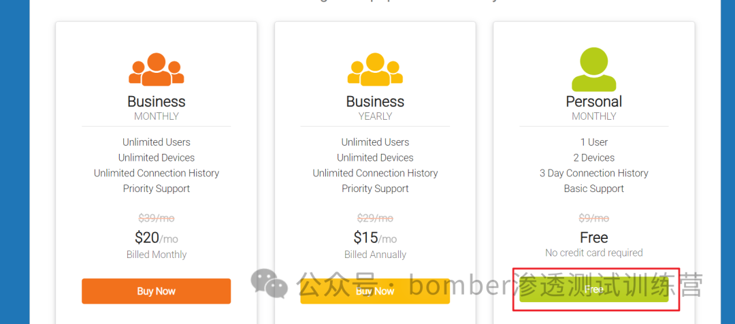
Task: Click the 2 Devices feature line
Action: pos(594,157)
